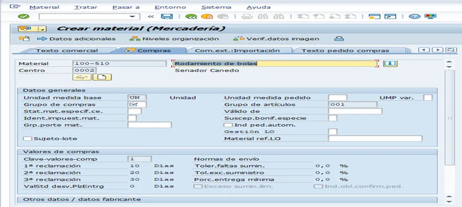
Task: Switch to the Texto comercial tab
Action: click(x=67, y=51)
